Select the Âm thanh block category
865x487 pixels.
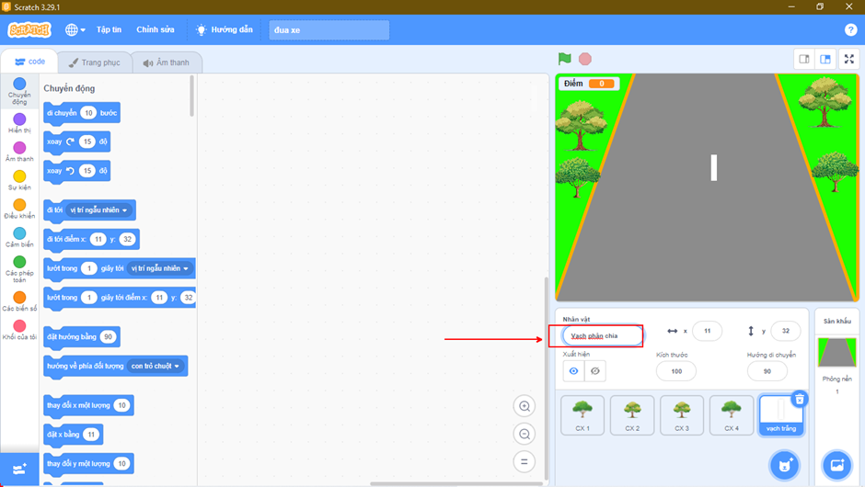click(x=19, y=152)
